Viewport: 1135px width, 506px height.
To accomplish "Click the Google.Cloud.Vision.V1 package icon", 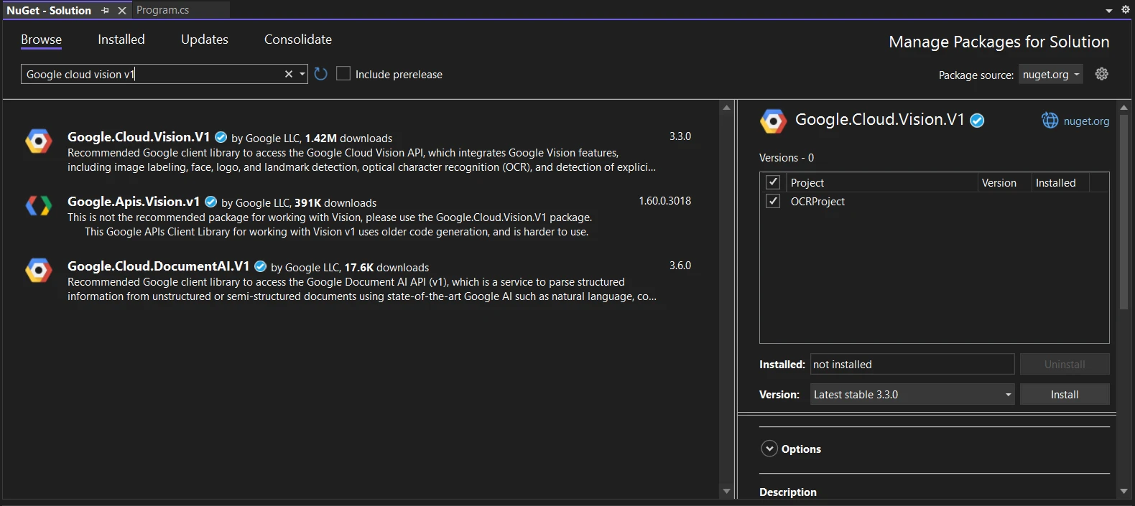I will (39, 141).
